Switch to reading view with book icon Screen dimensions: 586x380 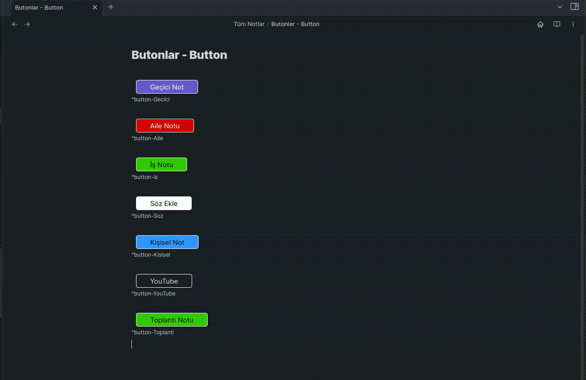coord(557,24)
